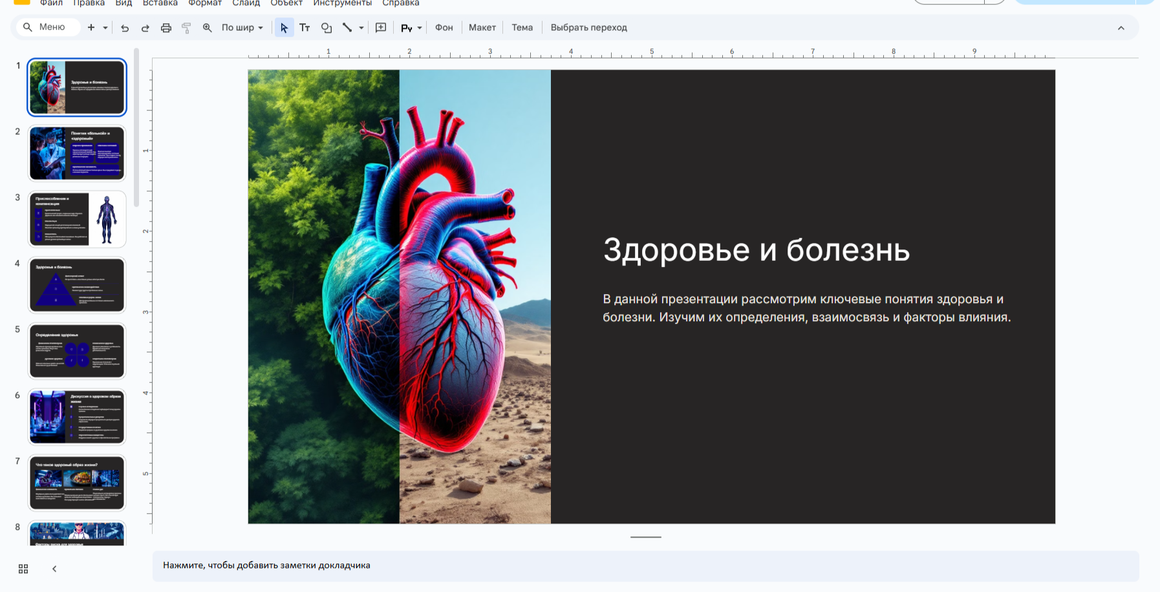1160x592 pixels.
Task: Expand the new slide layout dropdown arrow
Action: coord(105,28)
